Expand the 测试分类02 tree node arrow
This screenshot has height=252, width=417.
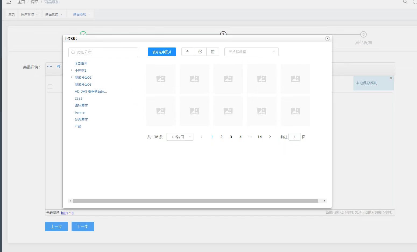72,77
